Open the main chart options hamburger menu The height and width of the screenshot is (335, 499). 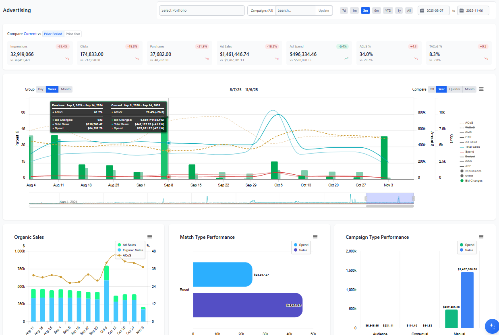click(481, 89)
